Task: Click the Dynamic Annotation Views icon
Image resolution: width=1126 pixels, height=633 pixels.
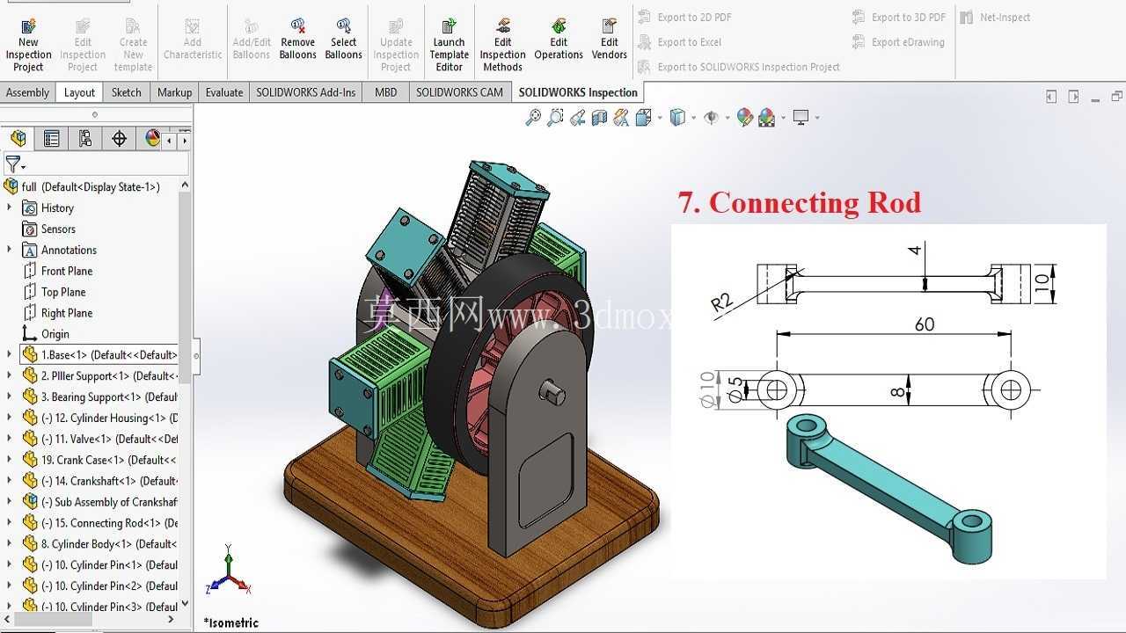Action: [x=622, y=117]
